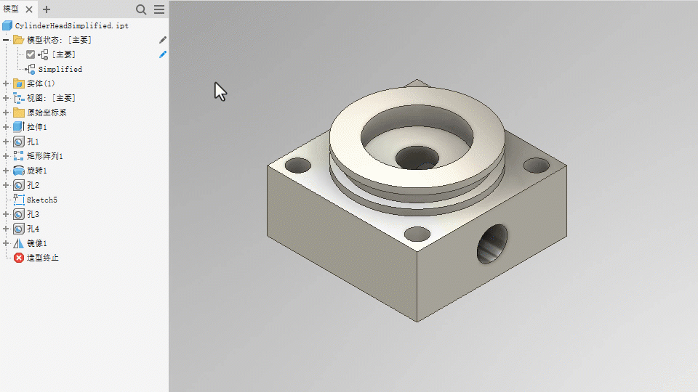The width and height of the screenshot is (698, 392).
Task: Open the browser hamburger menu
Action: [x=159, y=9]
